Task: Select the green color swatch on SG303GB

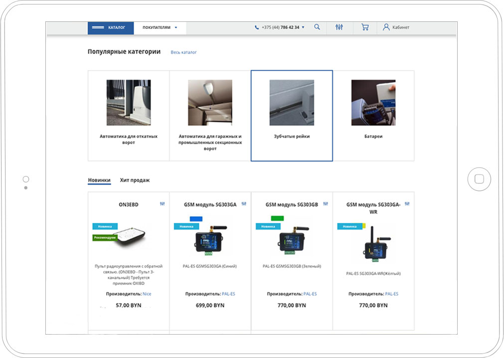Action: pyautogui.click(x=277, y=219)
